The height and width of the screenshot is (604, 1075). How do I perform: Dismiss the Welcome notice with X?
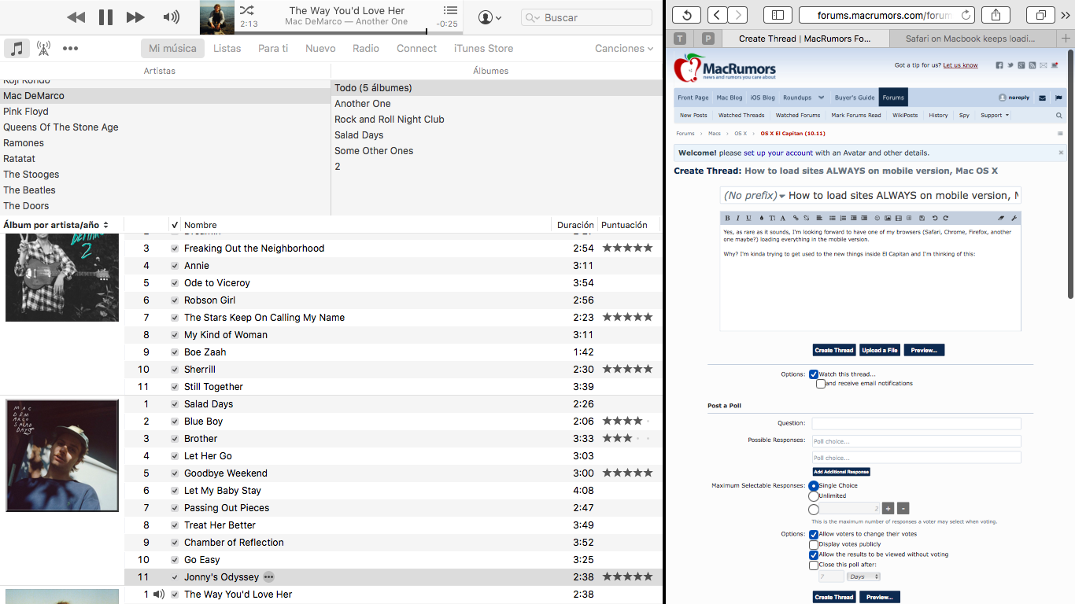tap(1061, 153)
